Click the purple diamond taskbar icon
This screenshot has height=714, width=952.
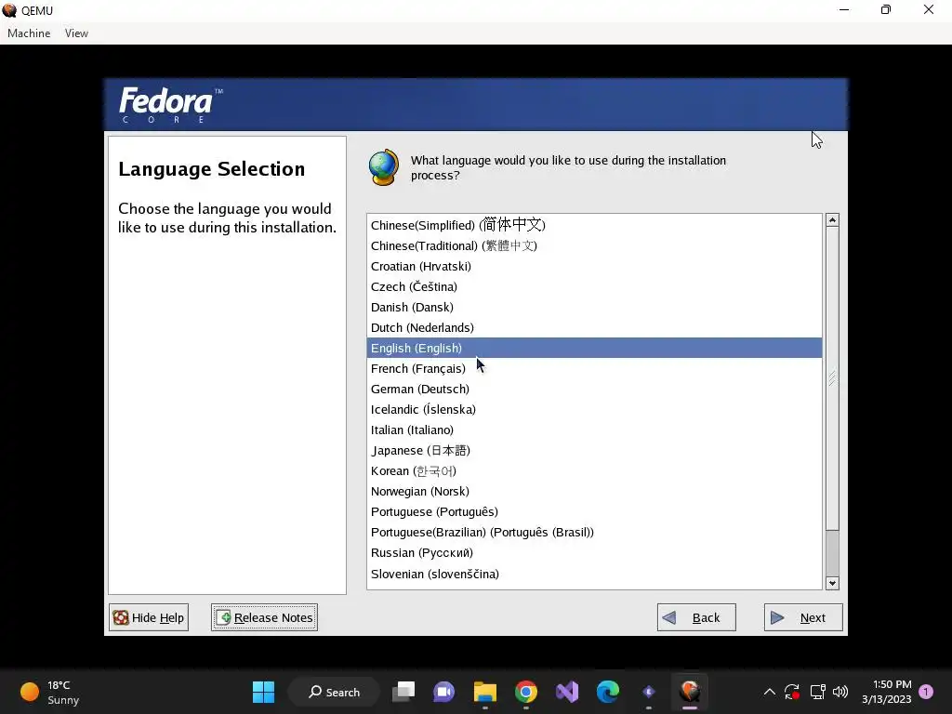pyautogui.click(x=648, y=692)
